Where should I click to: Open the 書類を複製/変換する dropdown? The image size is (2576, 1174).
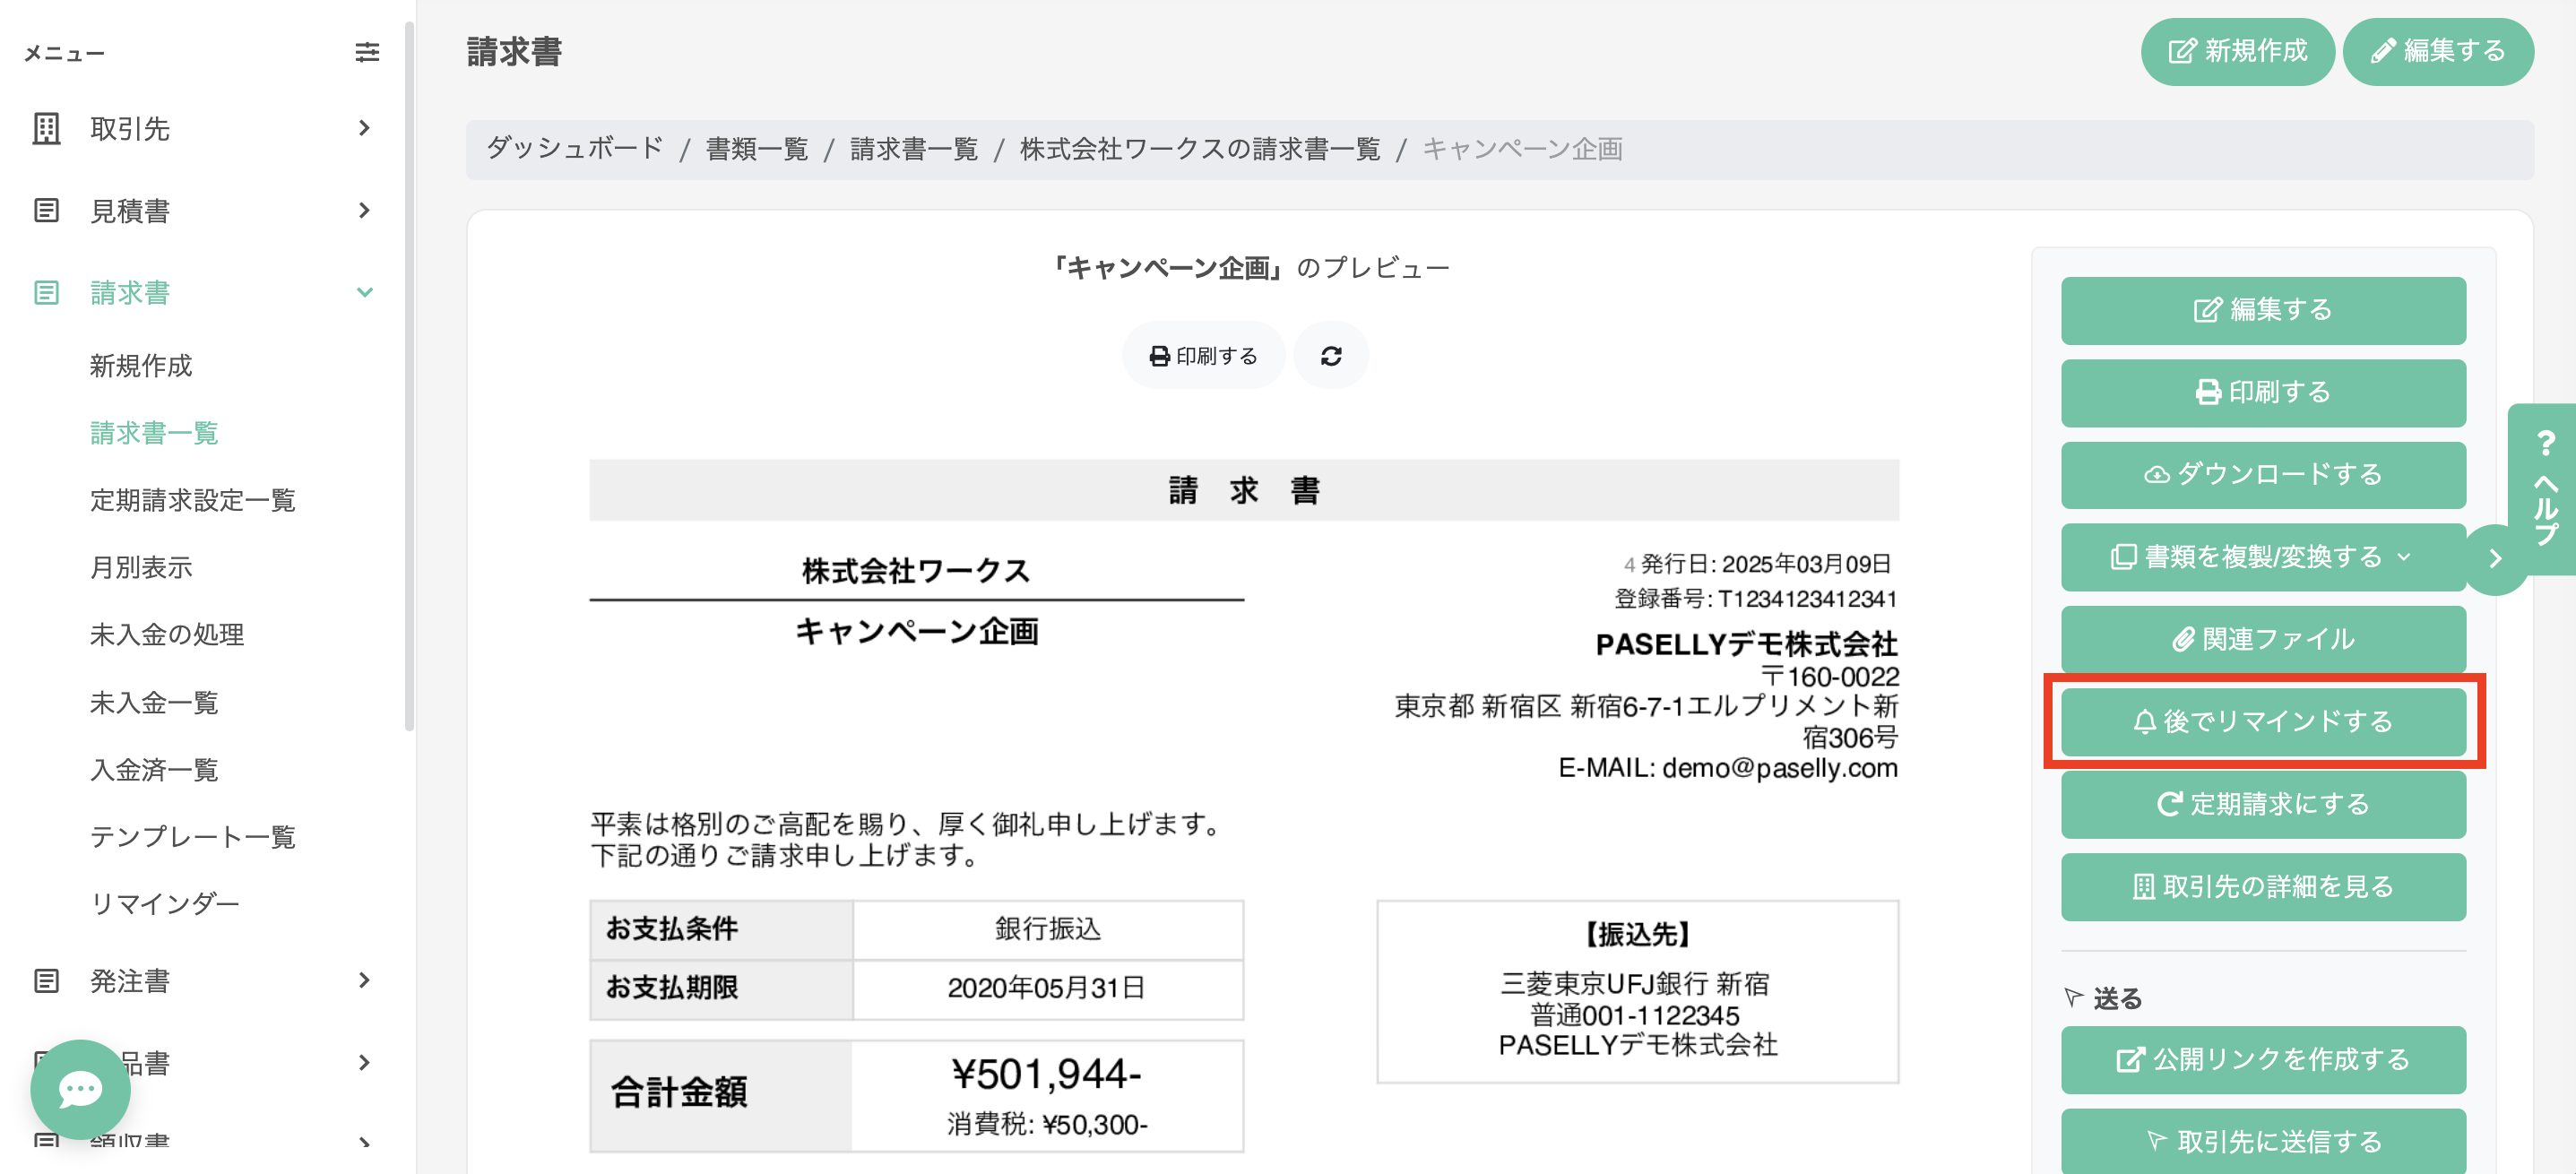2262,557
